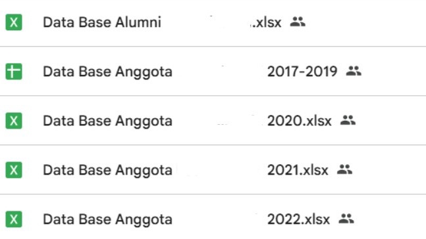Open Data Base Anggota 2020 file name

point(187,121)
